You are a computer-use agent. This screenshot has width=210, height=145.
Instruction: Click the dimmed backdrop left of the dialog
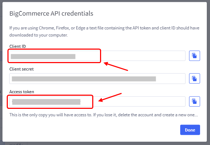[1, 72]
